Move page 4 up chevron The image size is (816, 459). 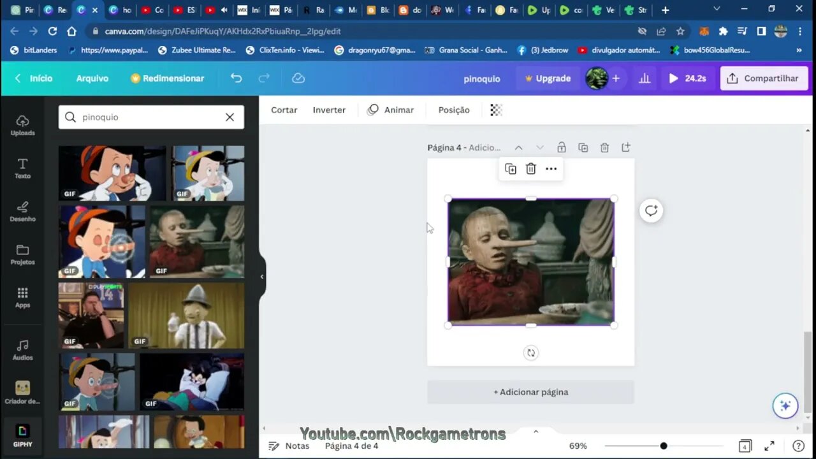[x=518, y=147]
